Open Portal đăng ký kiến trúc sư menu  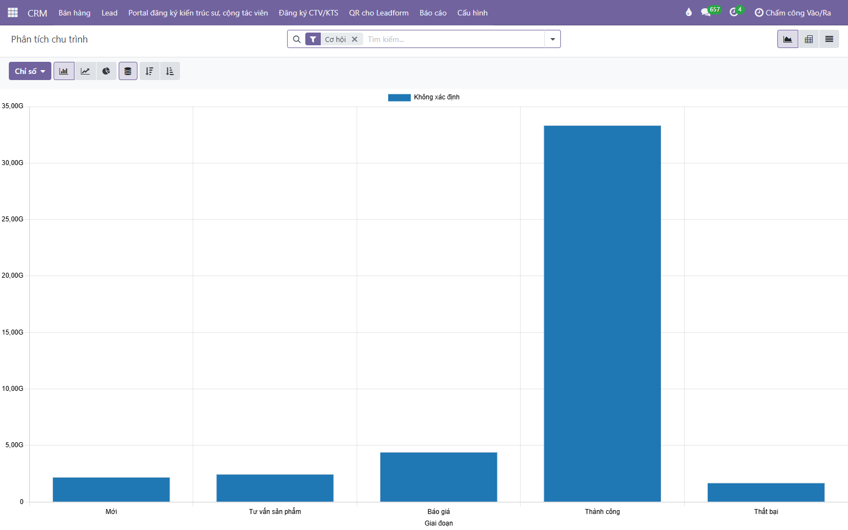198,13
